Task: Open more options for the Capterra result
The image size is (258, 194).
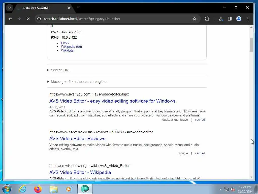Action: (x=191, y=154)
